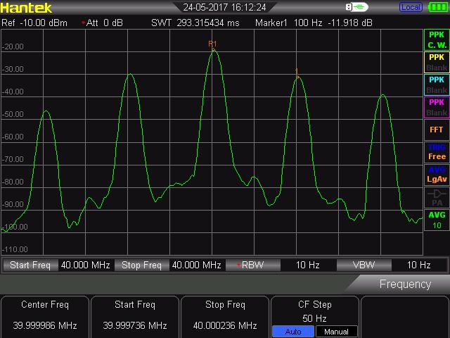This screenshot has height=338, width=450.
Task: Select the green PPK C.W. trace indicator
Action: (437, 40)
